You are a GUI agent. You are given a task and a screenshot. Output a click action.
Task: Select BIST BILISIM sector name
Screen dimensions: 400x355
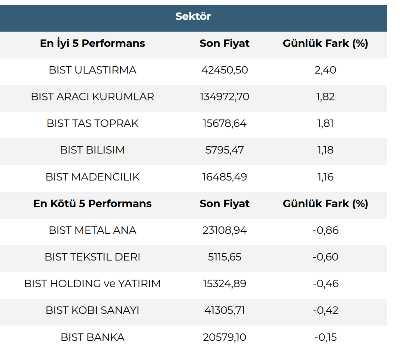[93, 150]
